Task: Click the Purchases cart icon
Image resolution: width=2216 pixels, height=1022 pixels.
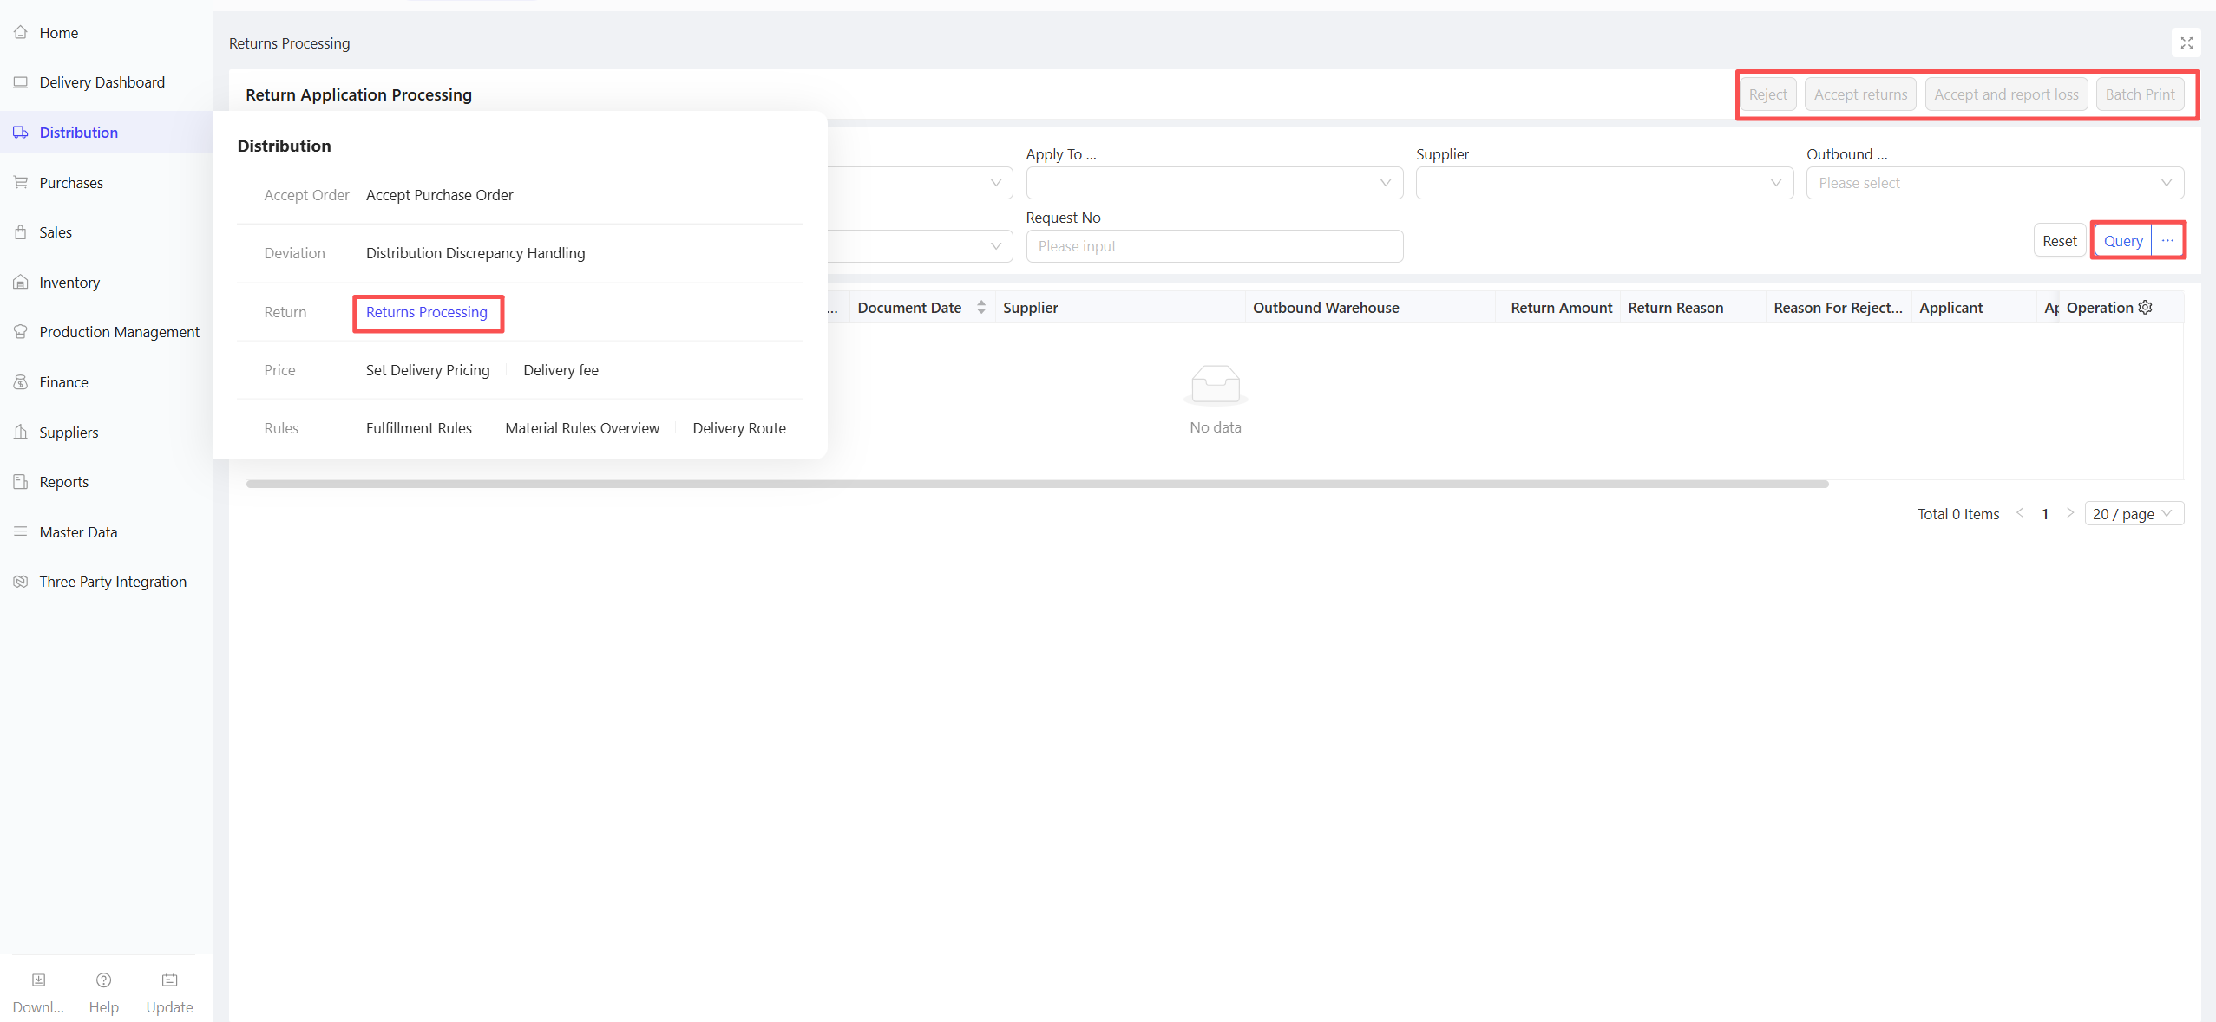Action: pos(21,182)
